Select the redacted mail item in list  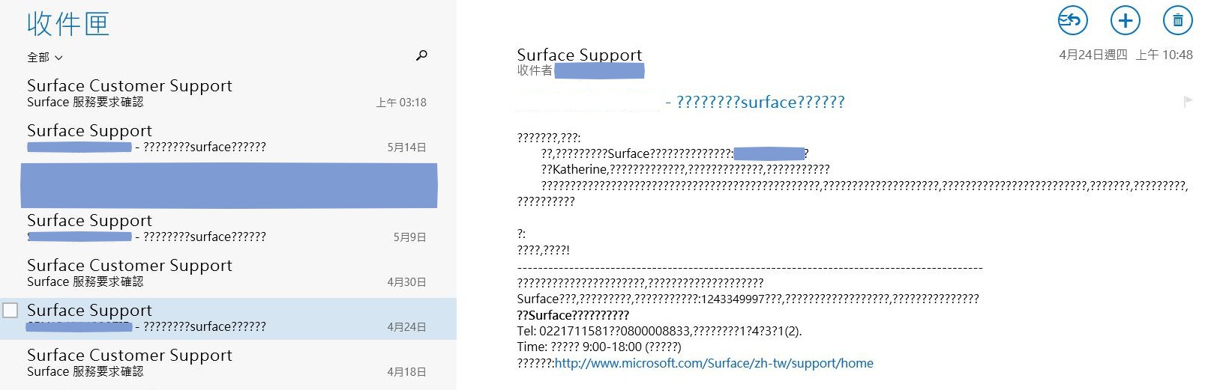coord(229,186)
